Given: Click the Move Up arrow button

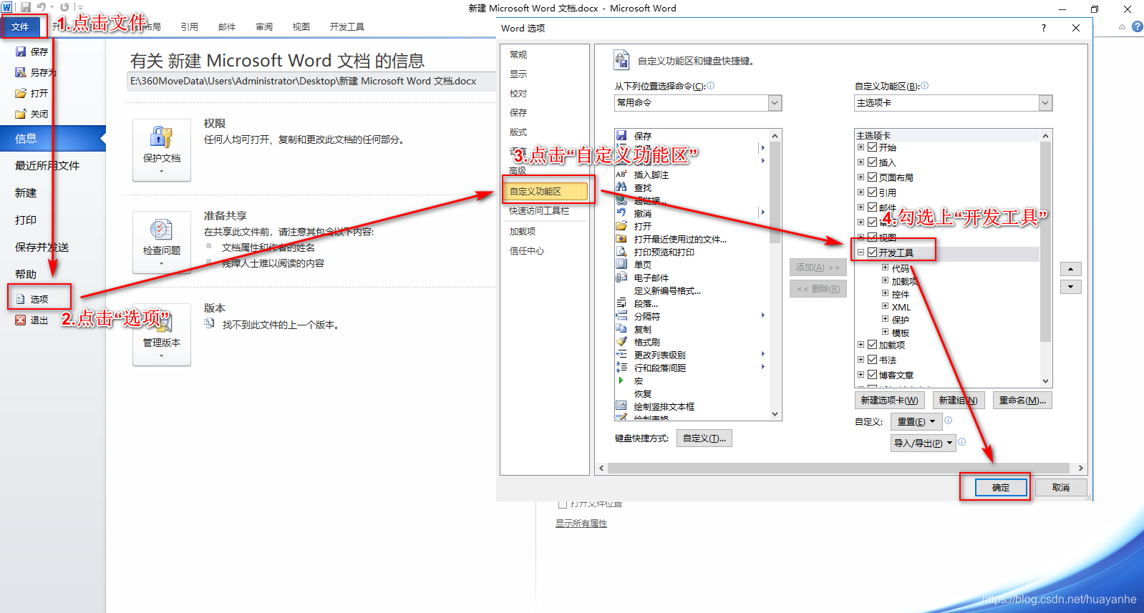Looking at the screenshot, I should tap(1070, 269).
